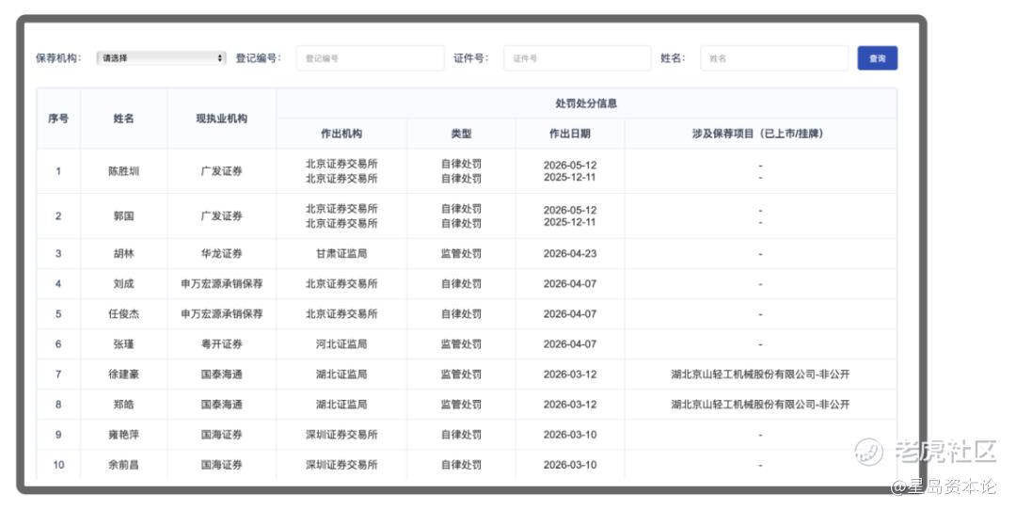Click row number 10
The height and width of the screenshot is (510, 1016).
(58, 465)
